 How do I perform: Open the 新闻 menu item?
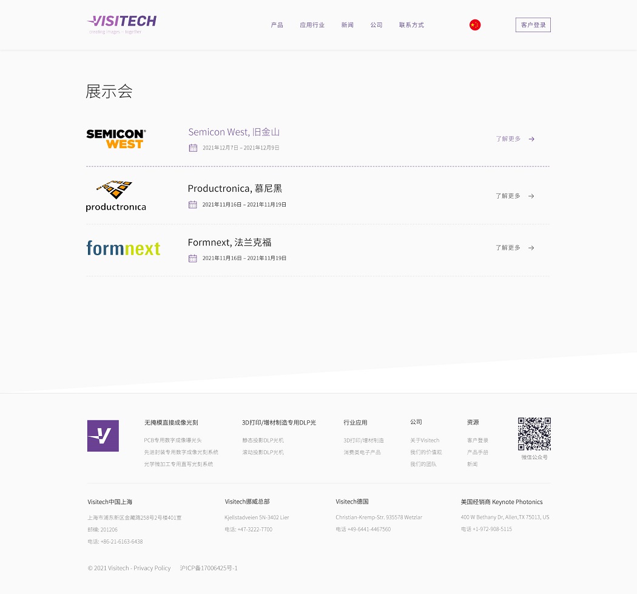[x=348, y=26]
